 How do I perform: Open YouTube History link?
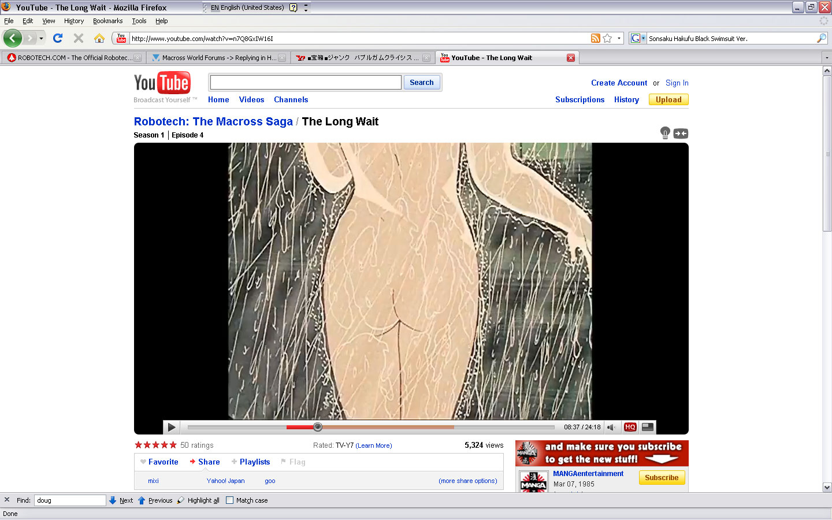coord(626,99)
